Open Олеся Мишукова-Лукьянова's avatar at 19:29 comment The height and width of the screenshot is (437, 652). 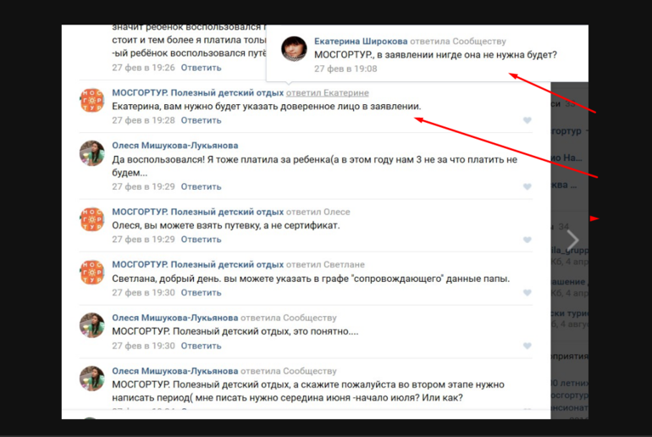92,153
